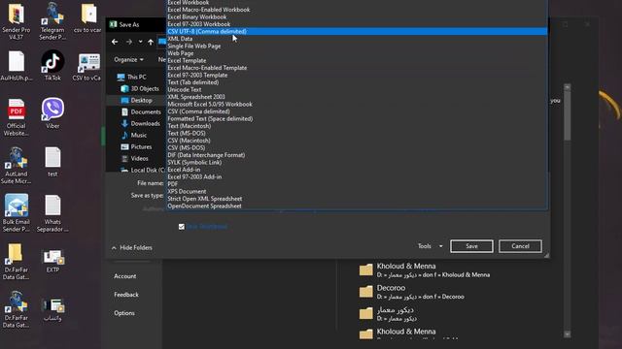Choose Excel Binary Workbook file type
The image size is (622, 349).
tap(196, 16)
